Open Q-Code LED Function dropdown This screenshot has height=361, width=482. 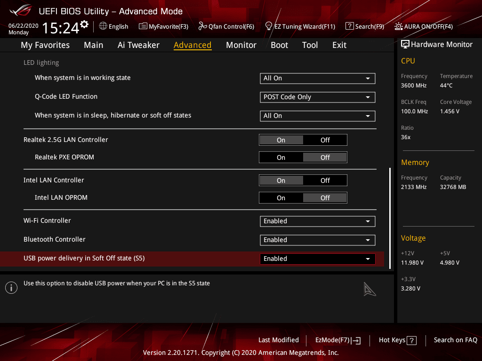pyautogui.click(x=318, y=97)
